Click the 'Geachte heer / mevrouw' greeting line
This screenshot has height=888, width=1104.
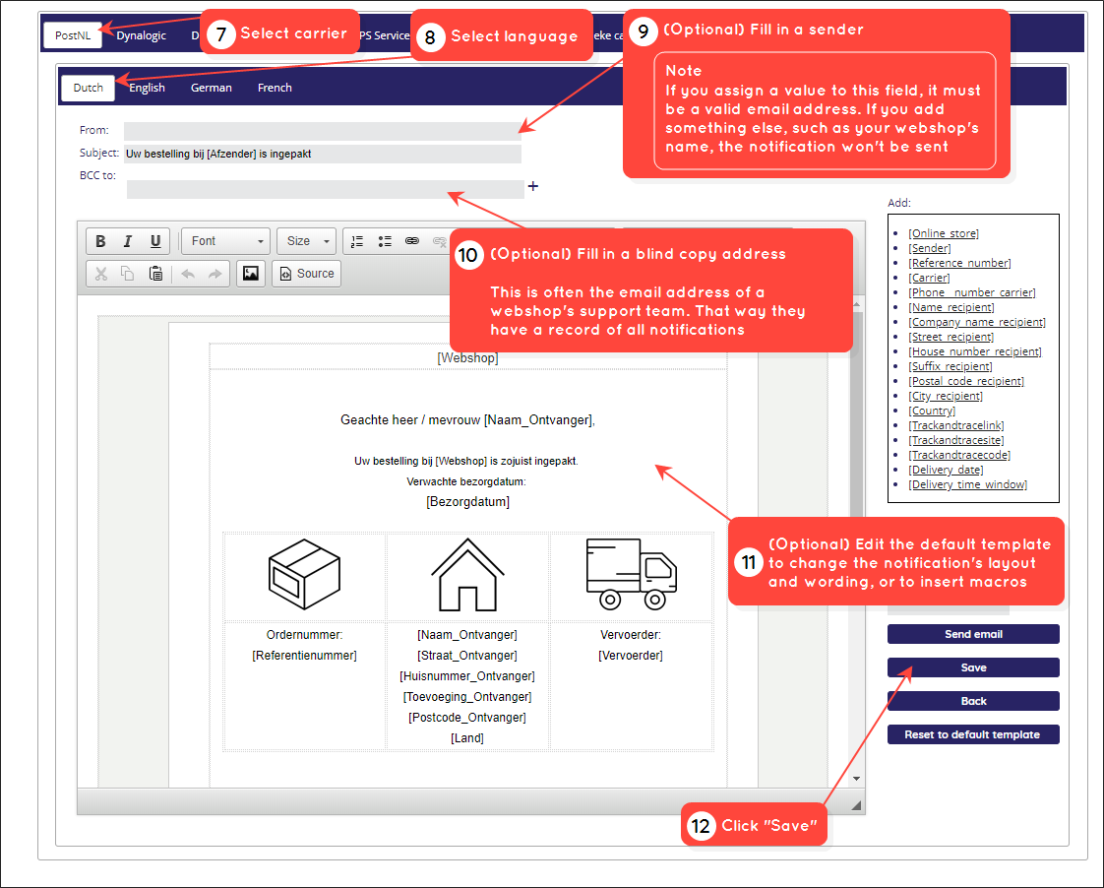point(467,419)
